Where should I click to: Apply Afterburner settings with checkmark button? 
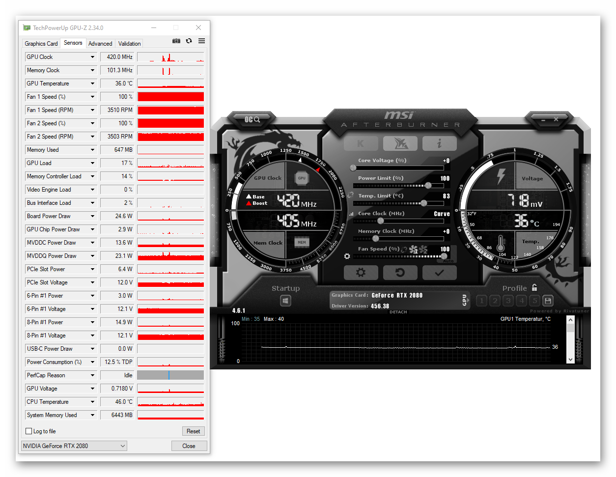[x=440, y=273]
